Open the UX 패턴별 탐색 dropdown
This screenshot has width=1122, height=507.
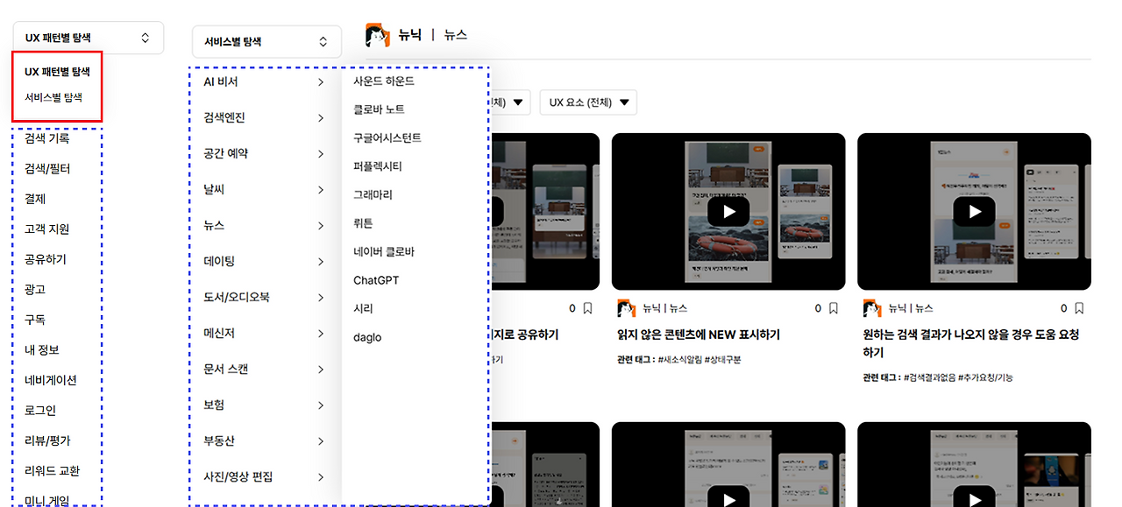click(x=89, y=38)
